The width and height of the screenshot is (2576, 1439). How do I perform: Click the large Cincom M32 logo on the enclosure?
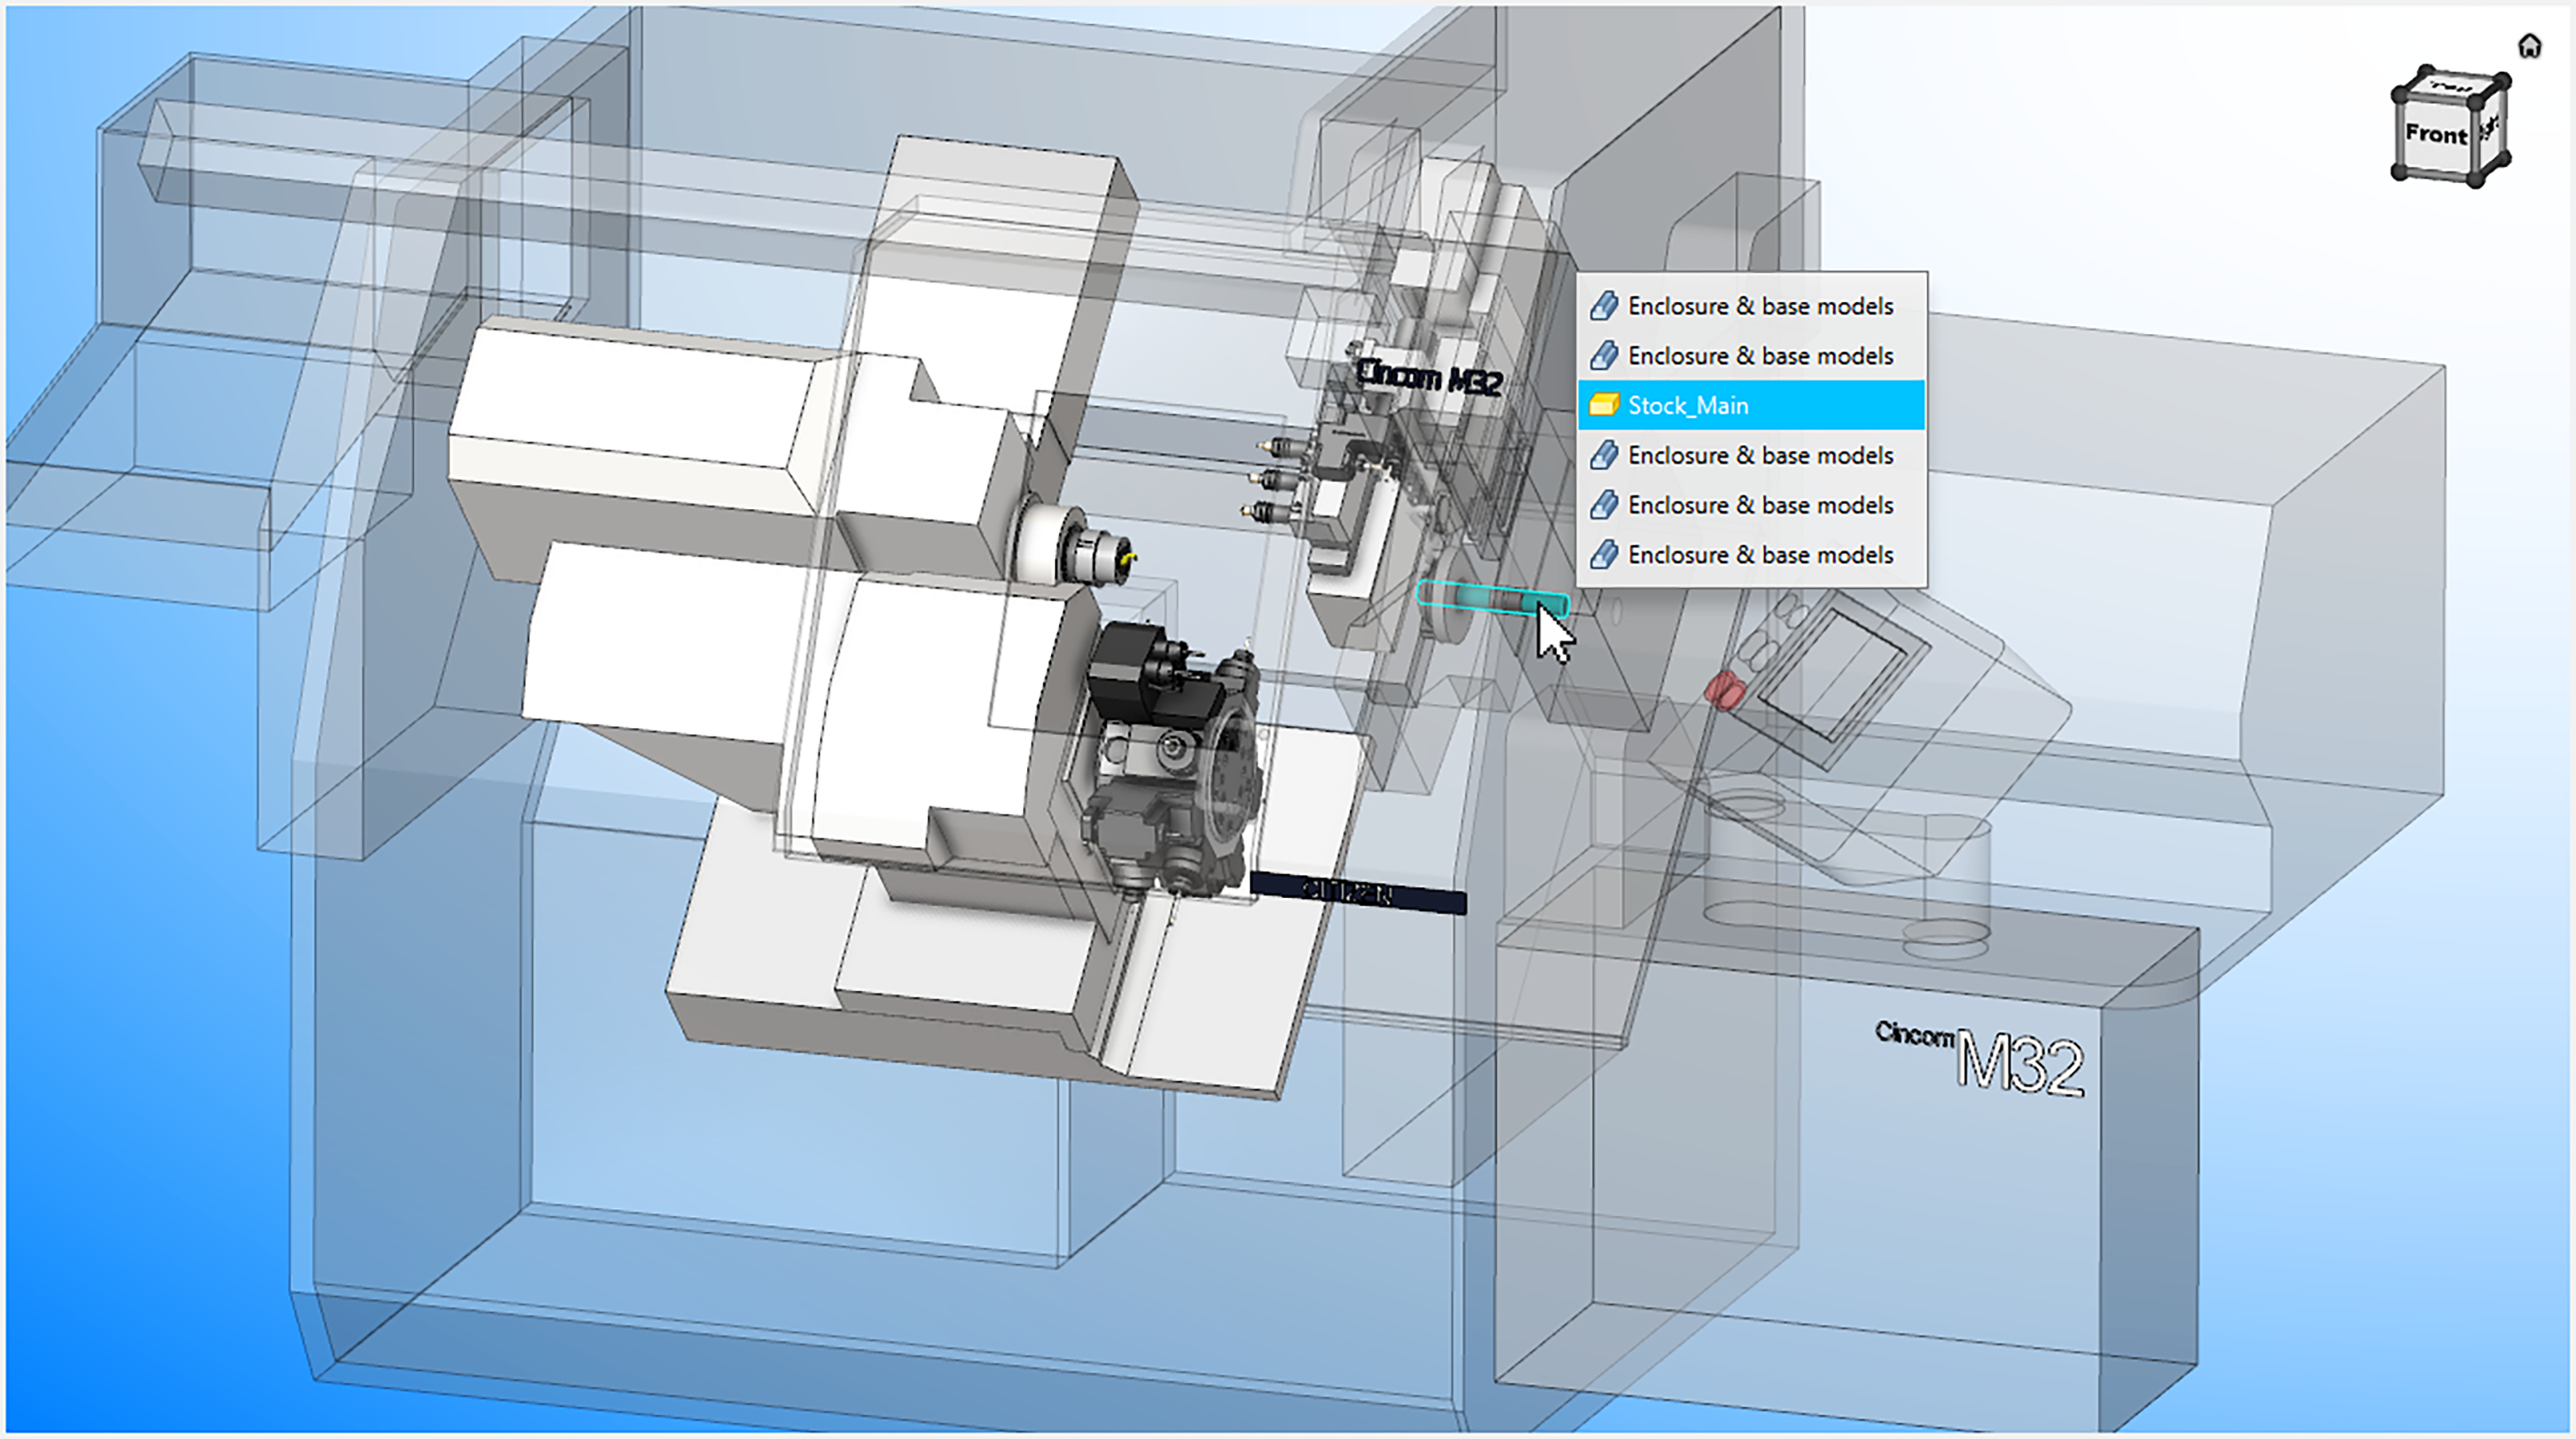[1979, 1059]
